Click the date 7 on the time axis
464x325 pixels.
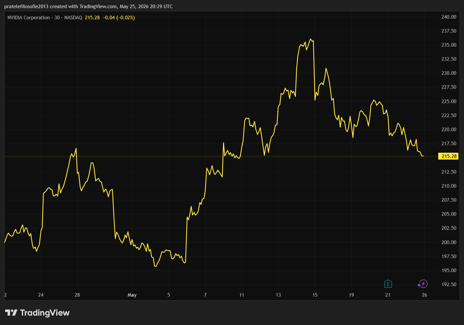point(205,295)
